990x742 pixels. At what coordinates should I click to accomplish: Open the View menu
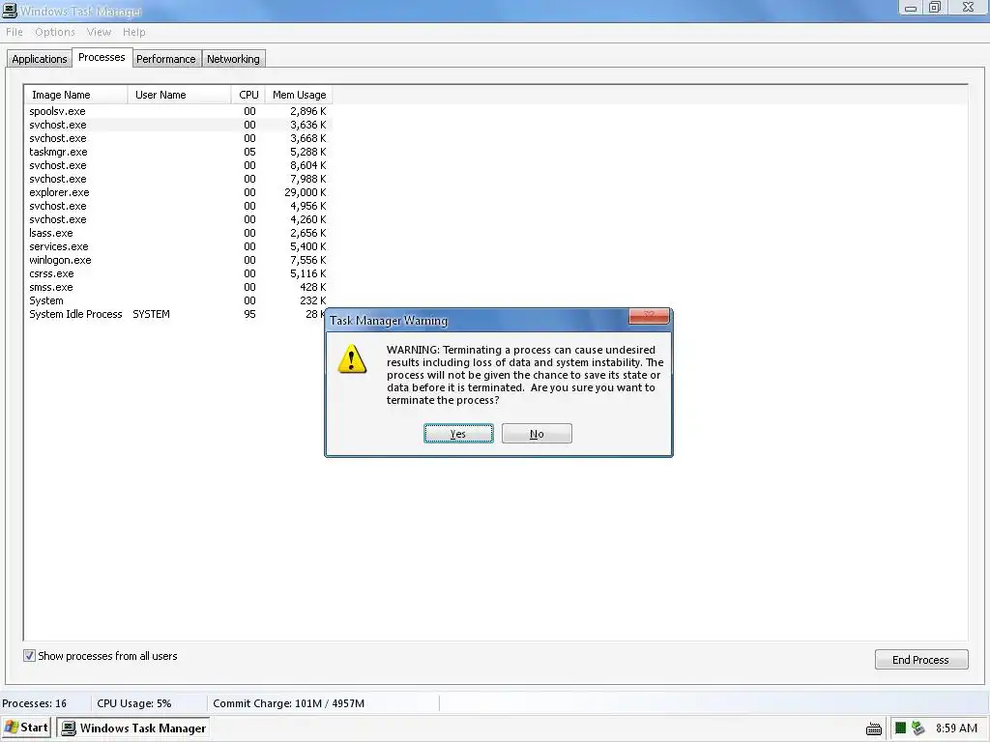pyautogui.click(x=99, y=32)
